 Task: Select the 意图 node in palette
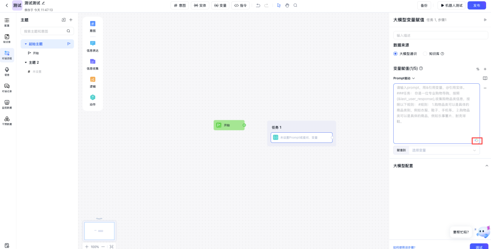93,26
